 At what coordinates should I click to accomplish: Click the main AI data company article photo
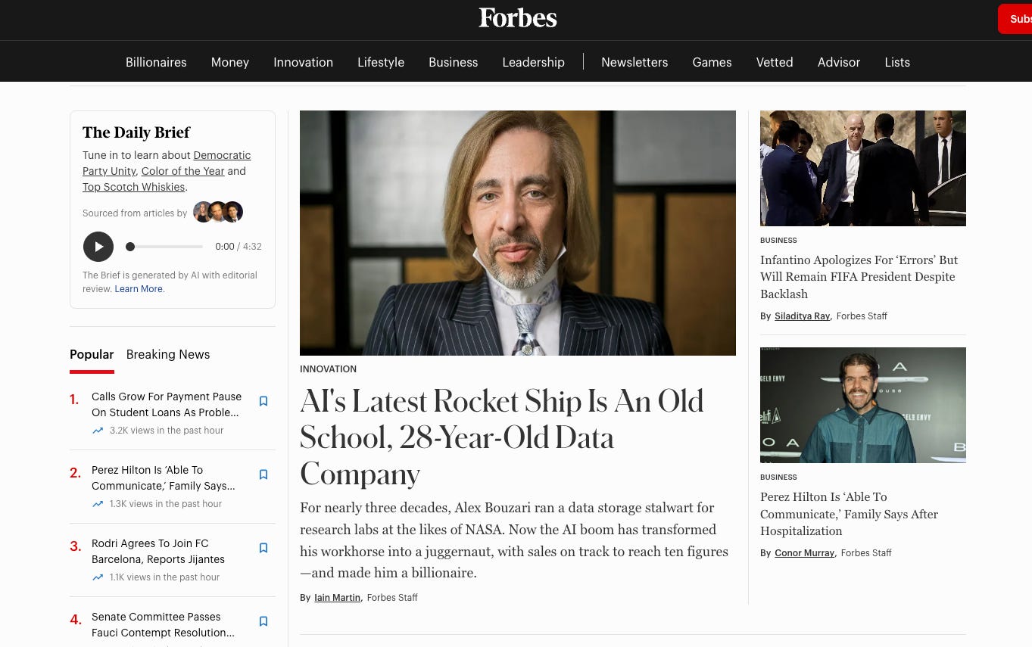click(518, 233)
